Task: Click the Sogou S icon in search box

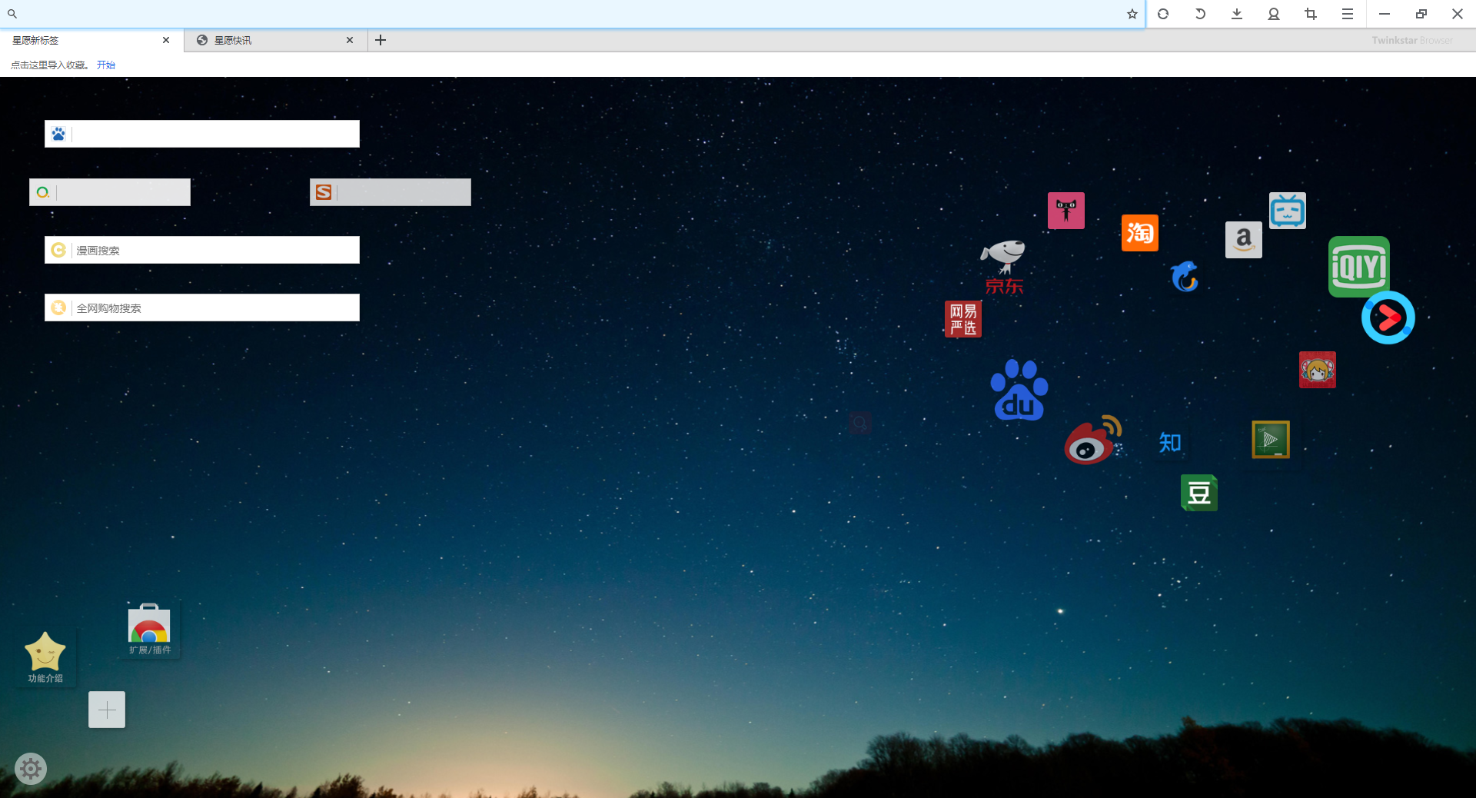Action: pyautogui.click(x=324, y=192)
